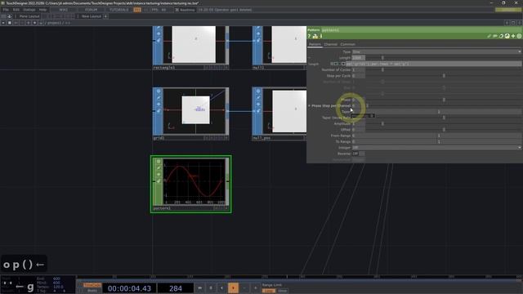Select TimeCode display mode

click(92, 285)
